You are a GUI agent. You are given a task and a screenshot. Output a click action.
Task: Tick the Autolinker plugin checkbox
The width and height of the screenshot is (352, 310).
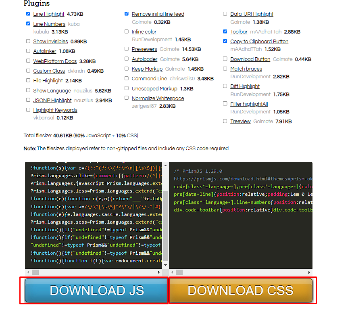[x=28, y=51]
